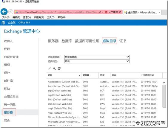Click the 上次修改时间 column header

coord(151,75)
